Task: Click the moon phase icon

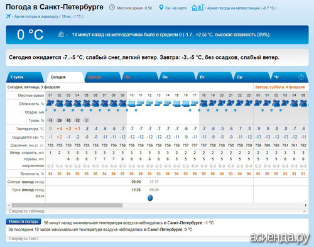Action: click(150, 197)
